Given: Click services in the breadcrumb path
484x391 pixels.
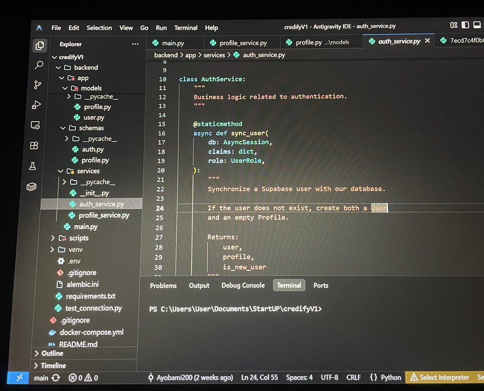Looking at the screenshot, I should [214, 55].
